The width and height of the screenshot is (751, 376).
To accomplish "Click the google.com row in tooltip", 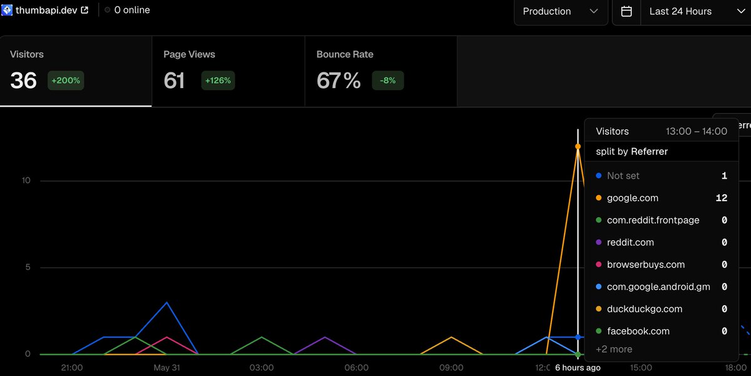I will click(x=662, y=198).
